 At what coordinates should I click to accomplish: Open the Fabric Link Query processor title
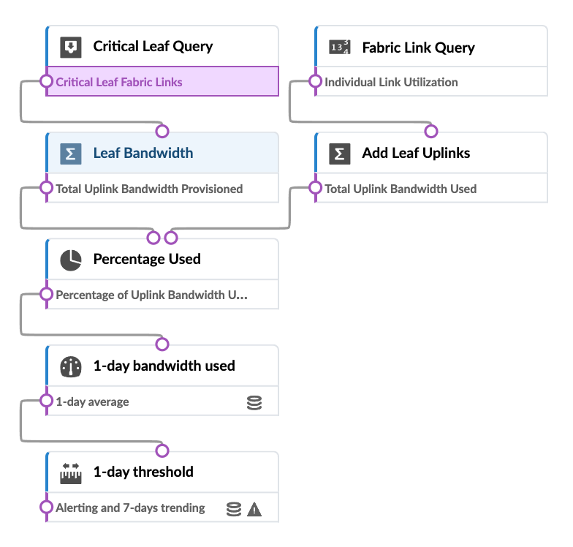(418, 48)
